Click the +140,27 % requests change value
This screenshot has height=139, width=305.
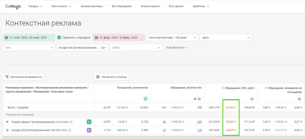pos(177,107)
